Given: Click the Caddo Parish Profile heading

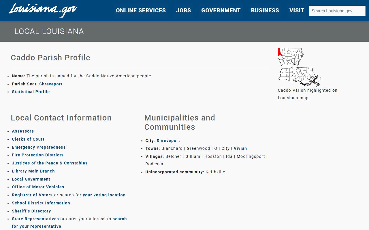Looking at the screenshot, I should coord(50,58).
